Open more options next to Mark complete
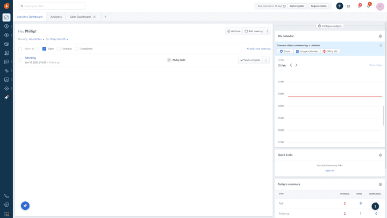Image resolution: width=387 pixels, height=218 pixels. pos(266,60)
